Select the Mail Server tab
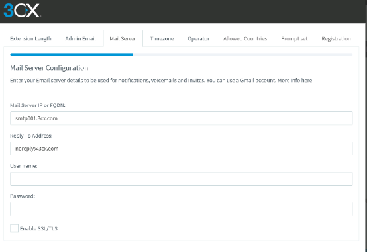 point(123,38)
